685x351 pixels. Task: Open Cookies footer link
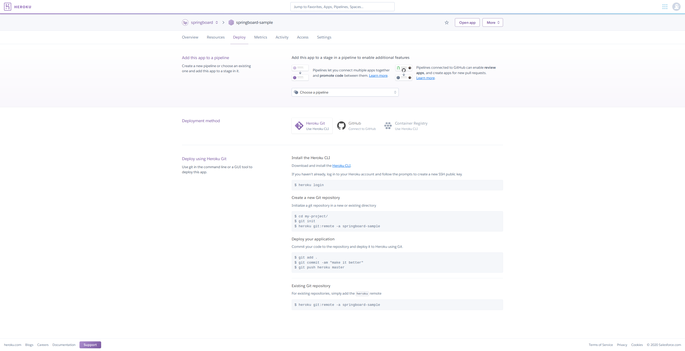(x=637, y=345)
